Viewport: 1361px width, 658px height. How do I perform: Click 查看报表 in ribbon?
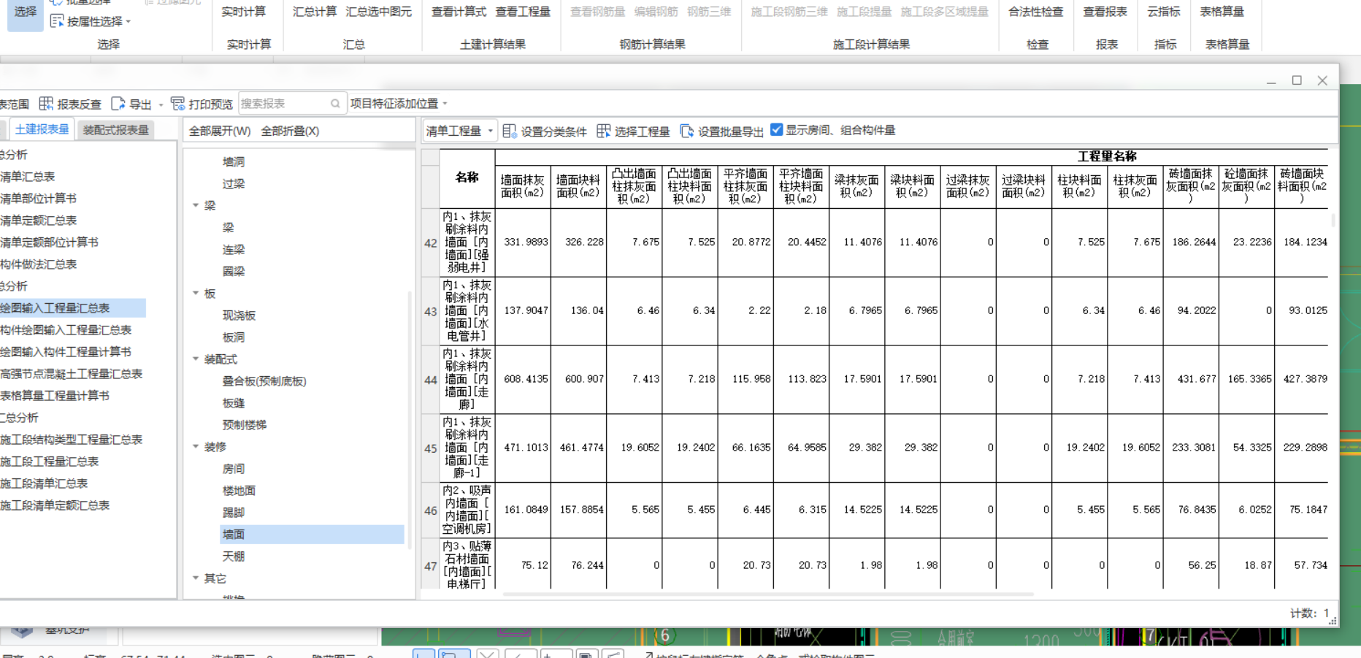[x=1105, y=12]
